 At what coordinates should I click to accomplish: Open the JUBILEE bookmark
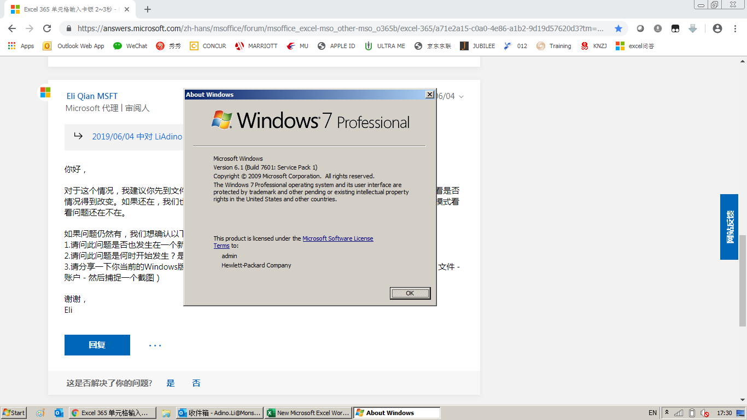(477, 46)
